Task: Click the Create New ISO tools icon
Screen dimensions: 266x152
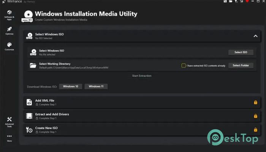Action: 29,130
